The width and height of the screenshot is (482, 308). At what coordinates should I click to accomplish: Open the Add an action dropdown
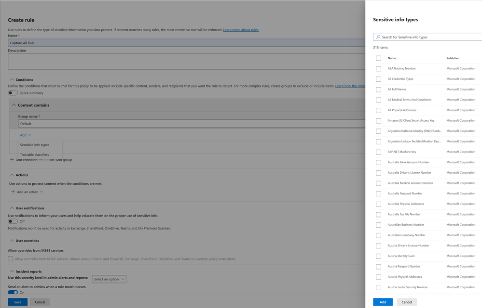click(x=27, y=192)
